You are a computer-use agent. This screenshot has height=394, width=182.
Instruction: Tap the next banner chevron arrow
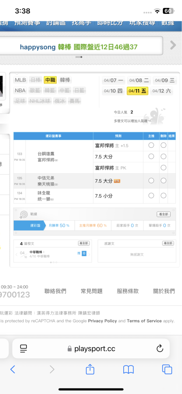pos(173,45)
